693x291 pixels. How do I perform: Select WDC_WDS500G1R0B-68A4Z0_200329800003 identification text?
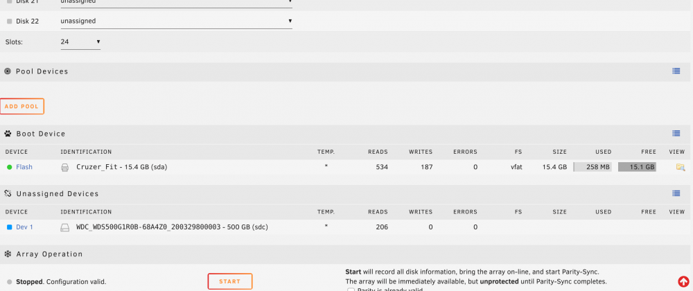click(x=173, y=227)
